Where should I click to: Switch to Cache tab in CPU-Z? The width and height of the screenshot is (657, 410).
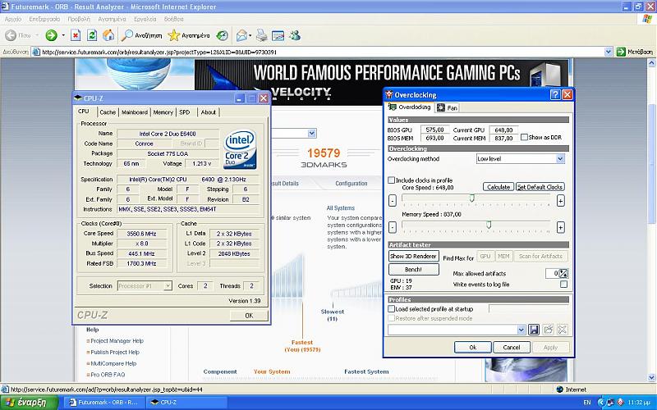point(108,112)
